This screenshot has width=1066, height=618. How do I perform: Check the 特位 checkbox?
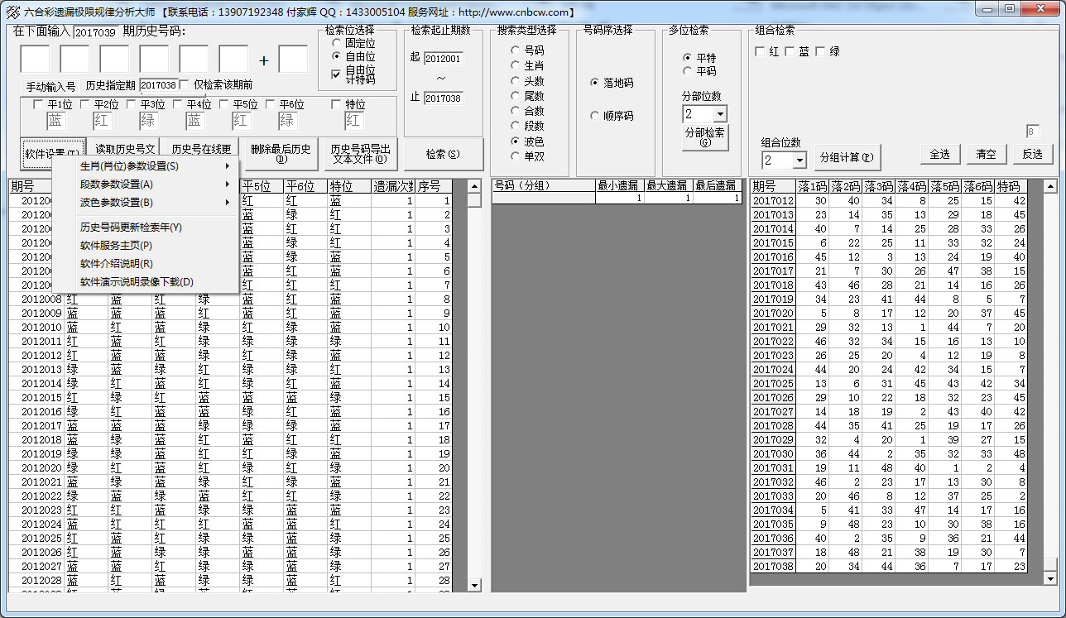click(x=336, y=105)
